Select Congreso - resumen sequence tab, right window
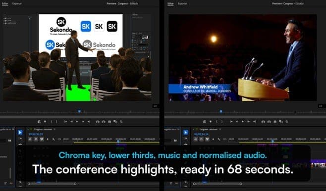The image size is (326, 191). coord(208,129)
